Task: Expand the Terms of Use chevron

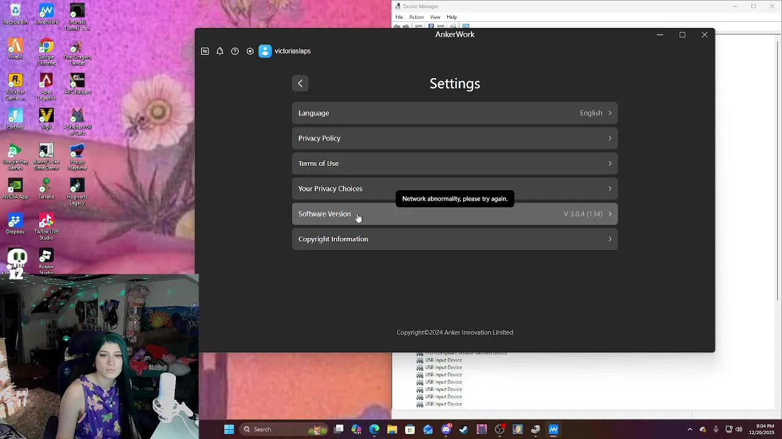Action: click(x=610, y=163)
